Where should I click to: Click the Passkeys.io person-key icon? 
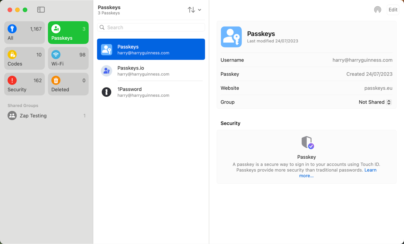tap(106, 71)
